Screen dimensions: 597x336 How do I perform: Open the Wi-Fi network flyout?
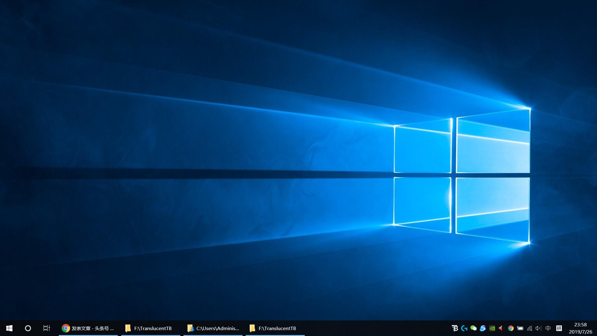(530, 328)
